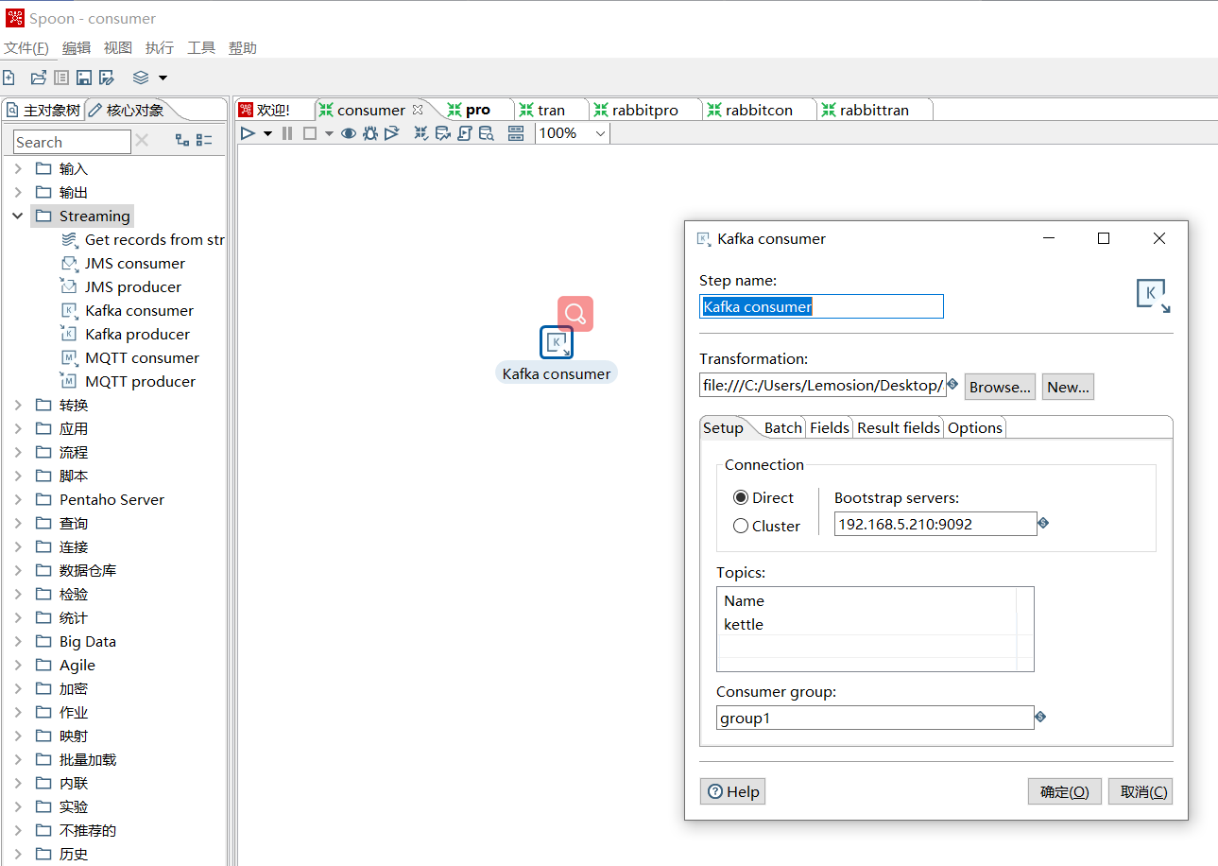Viewport: 1218px width, 866px height.
Task: Confirm with the 确定(O) button
Action: click(1064, 791)
